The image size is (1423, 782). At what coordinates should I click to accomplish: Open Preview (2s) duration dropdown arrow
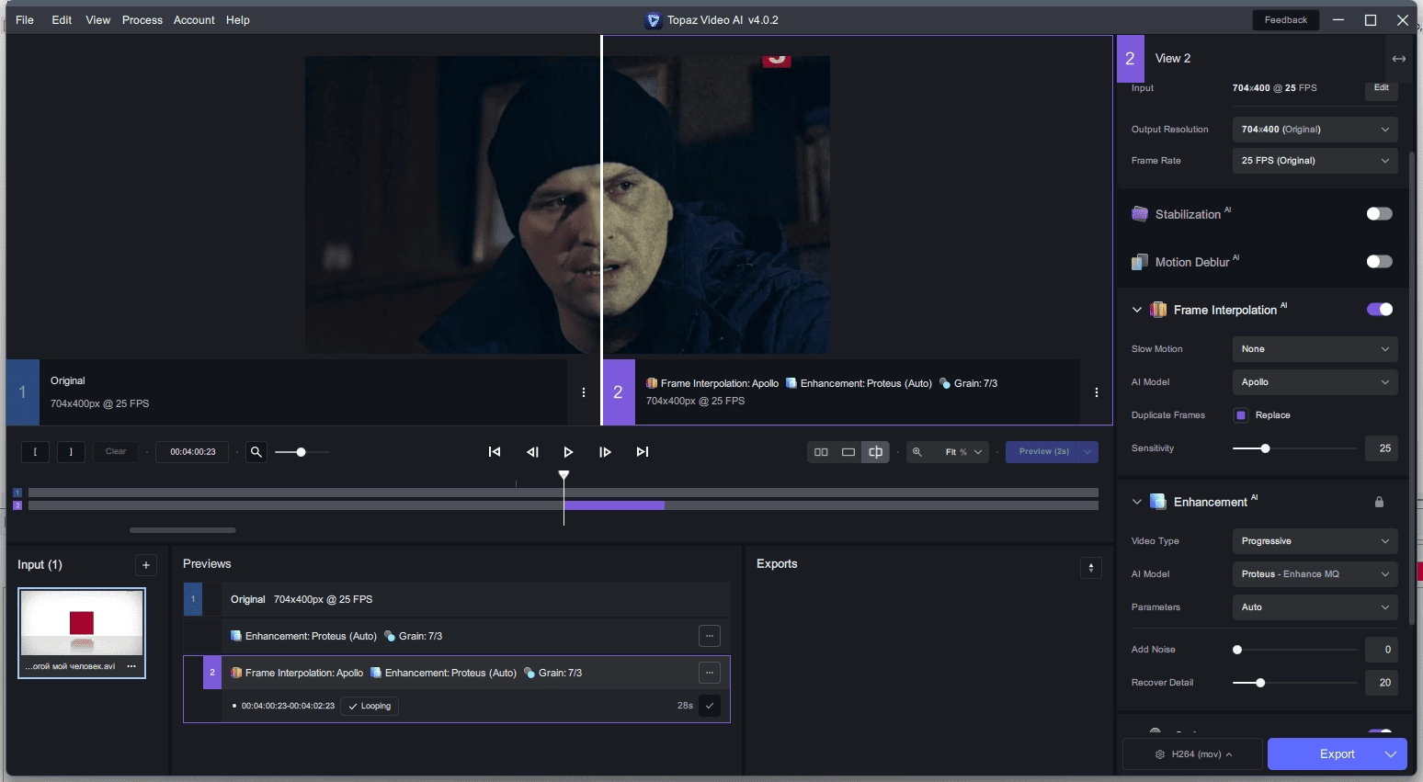pyautogui.click(x=1088, y=451)
